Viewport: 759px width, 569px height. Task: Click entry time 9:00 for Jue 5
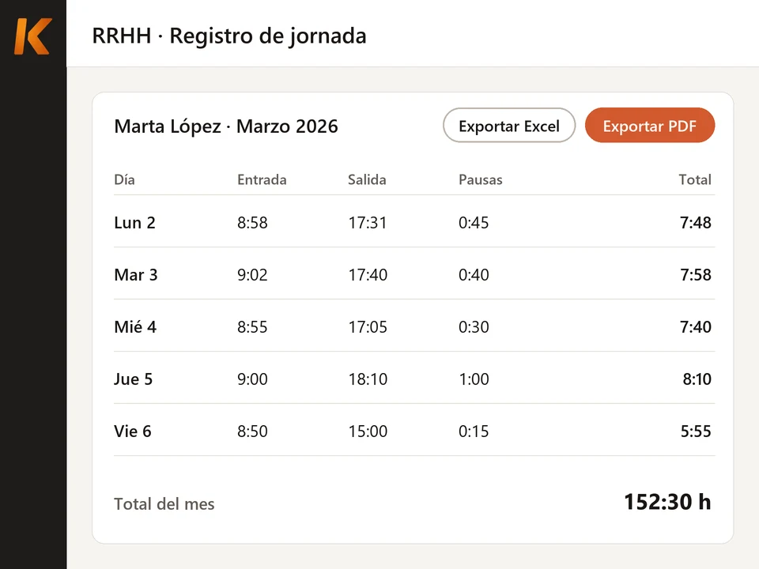point(252,379)
